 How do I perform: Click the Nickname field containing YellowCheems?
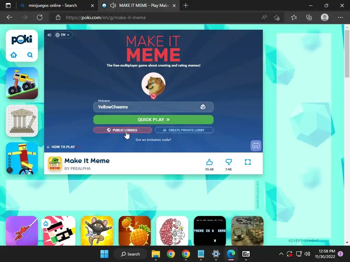[x=153, y=107]
